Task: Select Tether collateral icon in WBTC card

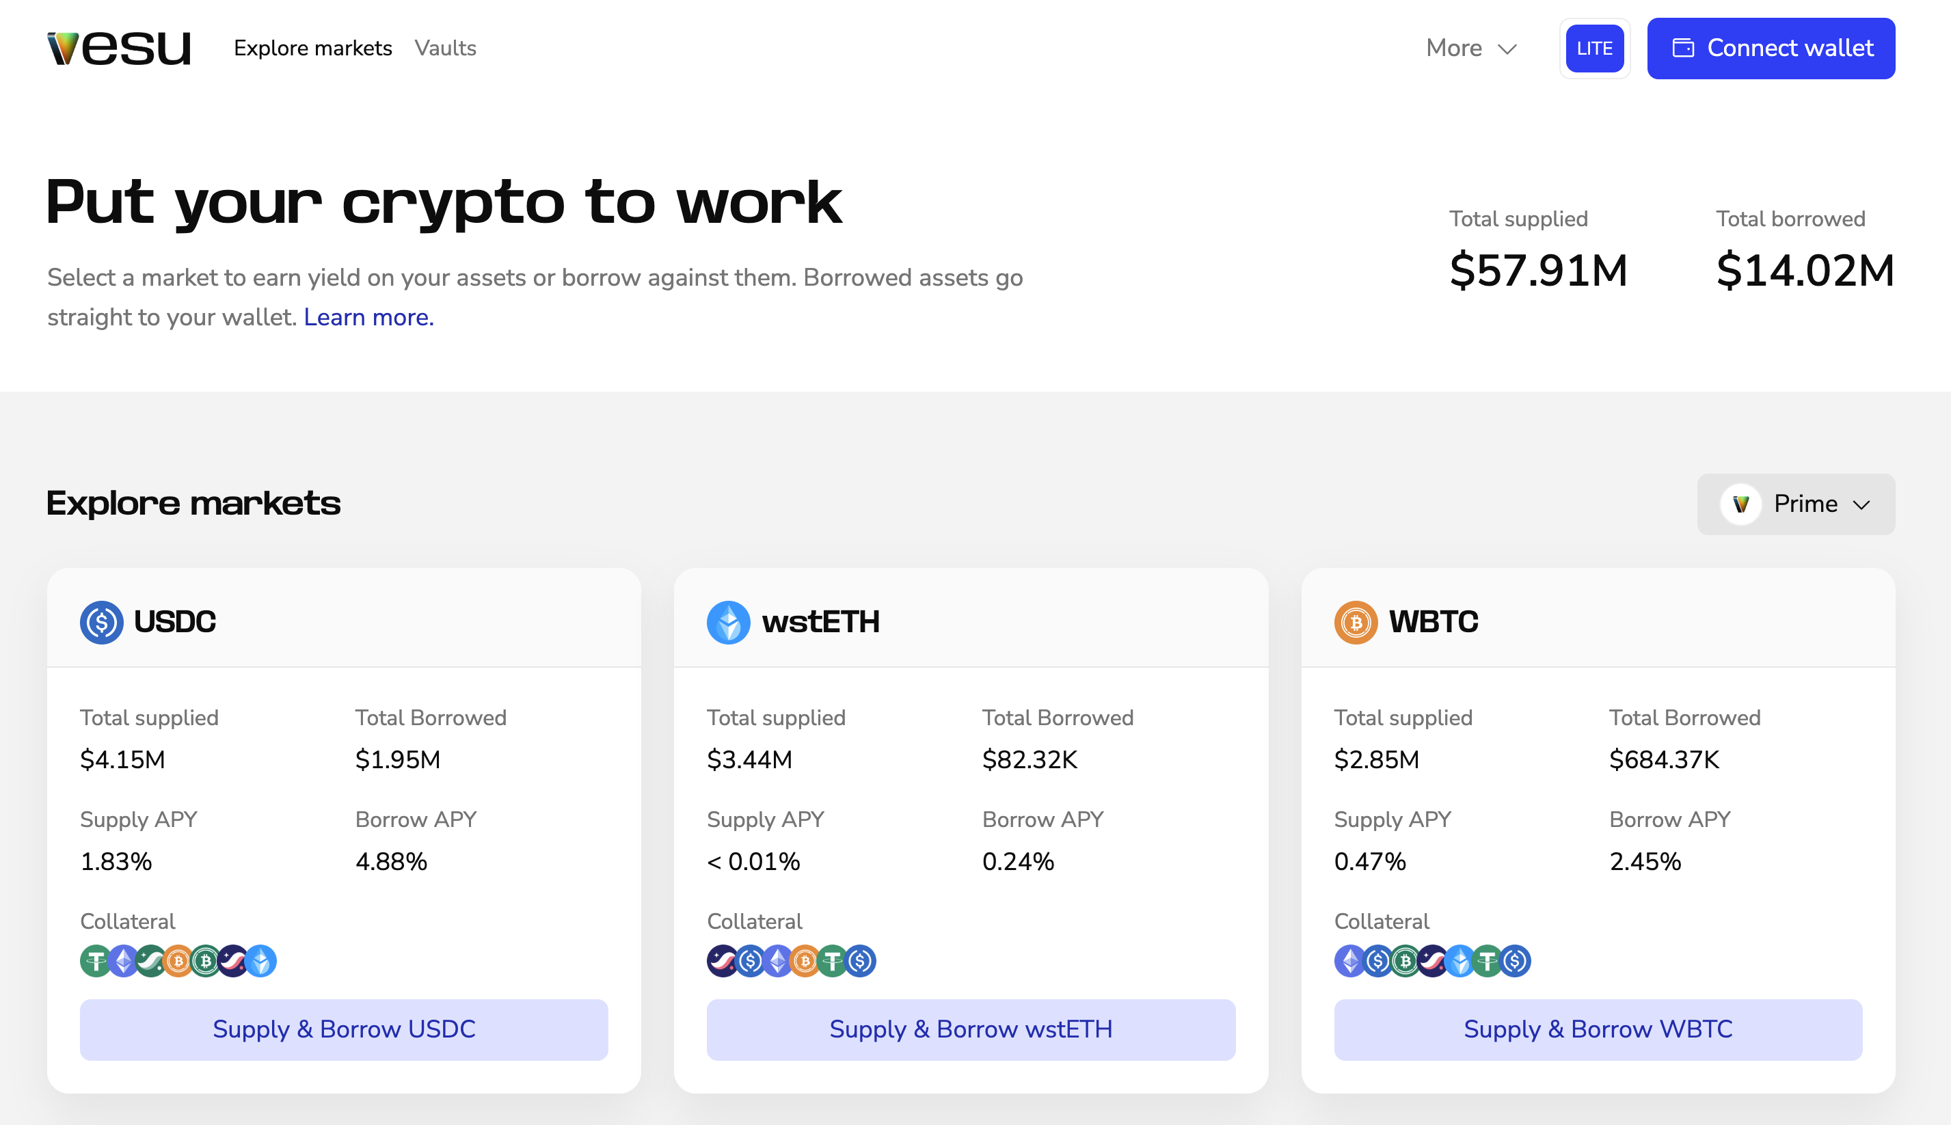Action: pyautogui.click(x=1487, y=961)
